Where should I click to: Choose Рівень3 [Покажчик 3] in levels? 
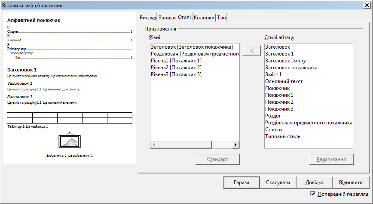pos(176,74)
